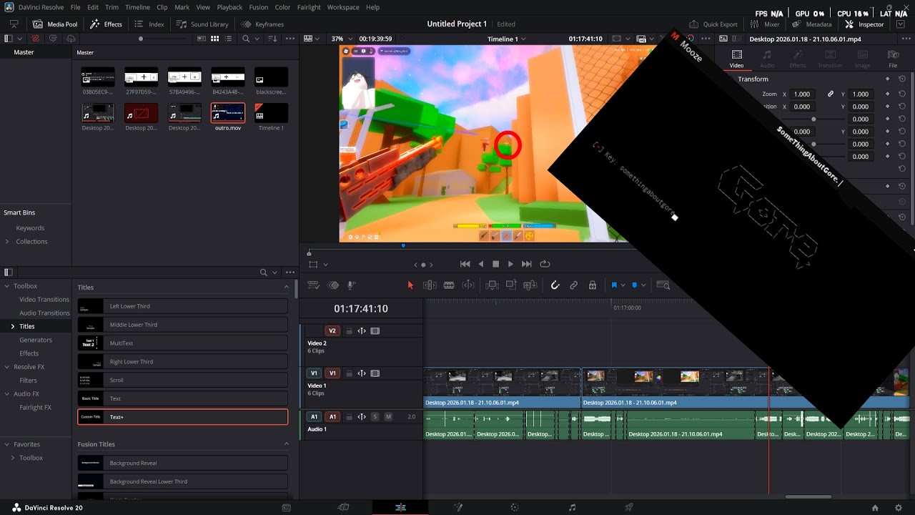Solo the Audio 1 track
Screen dimensions: 915x515
point(375,416)
